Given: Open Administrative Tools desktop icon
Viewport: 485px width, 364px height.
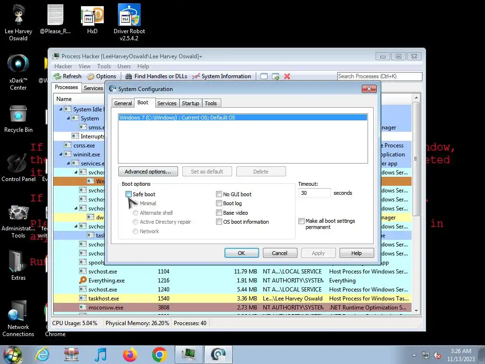Looking at the screenshot, I should pyautogui.click(x=18, y=221).
